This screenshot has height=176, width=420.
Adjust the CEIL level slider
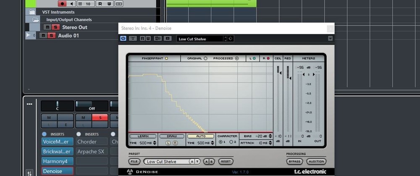tap(281, 73)
